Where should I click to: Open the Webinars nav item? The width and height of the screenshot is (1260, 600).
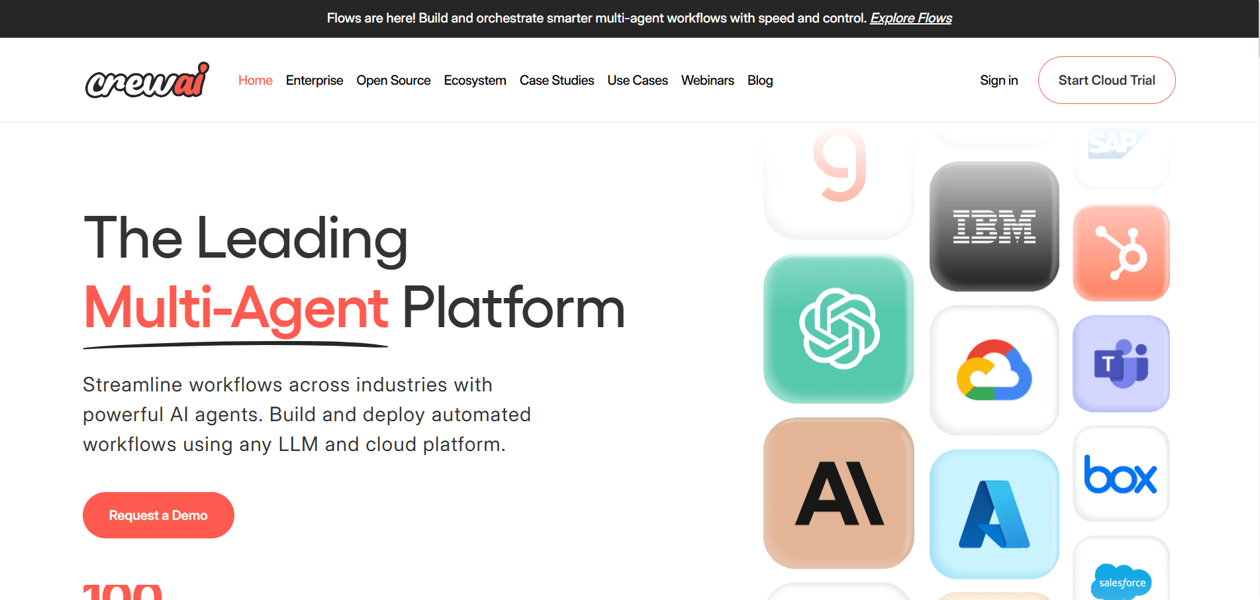coord(708,80)
